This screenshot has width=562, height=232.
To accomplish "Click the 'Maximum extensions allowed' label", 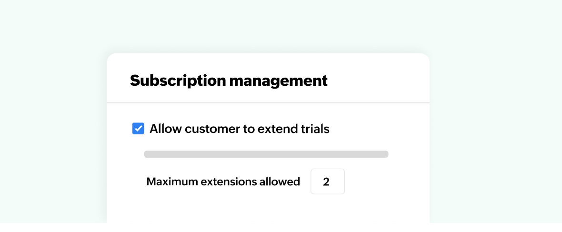I will pyautogui.click(x=223, y=182).
